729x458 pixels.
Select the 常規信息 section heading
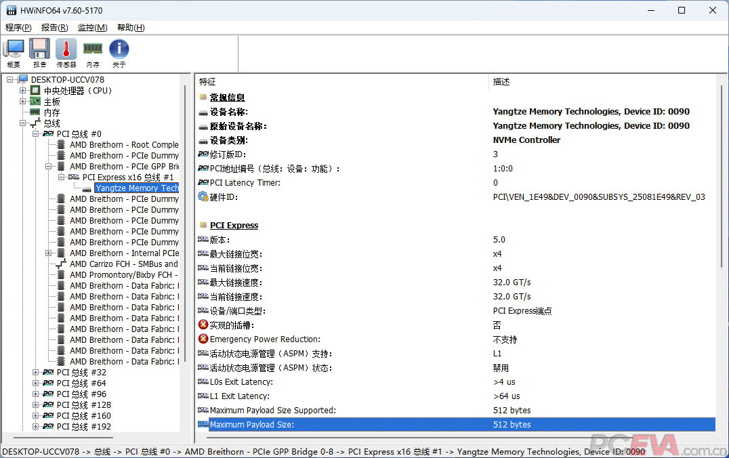click(227, 97)
